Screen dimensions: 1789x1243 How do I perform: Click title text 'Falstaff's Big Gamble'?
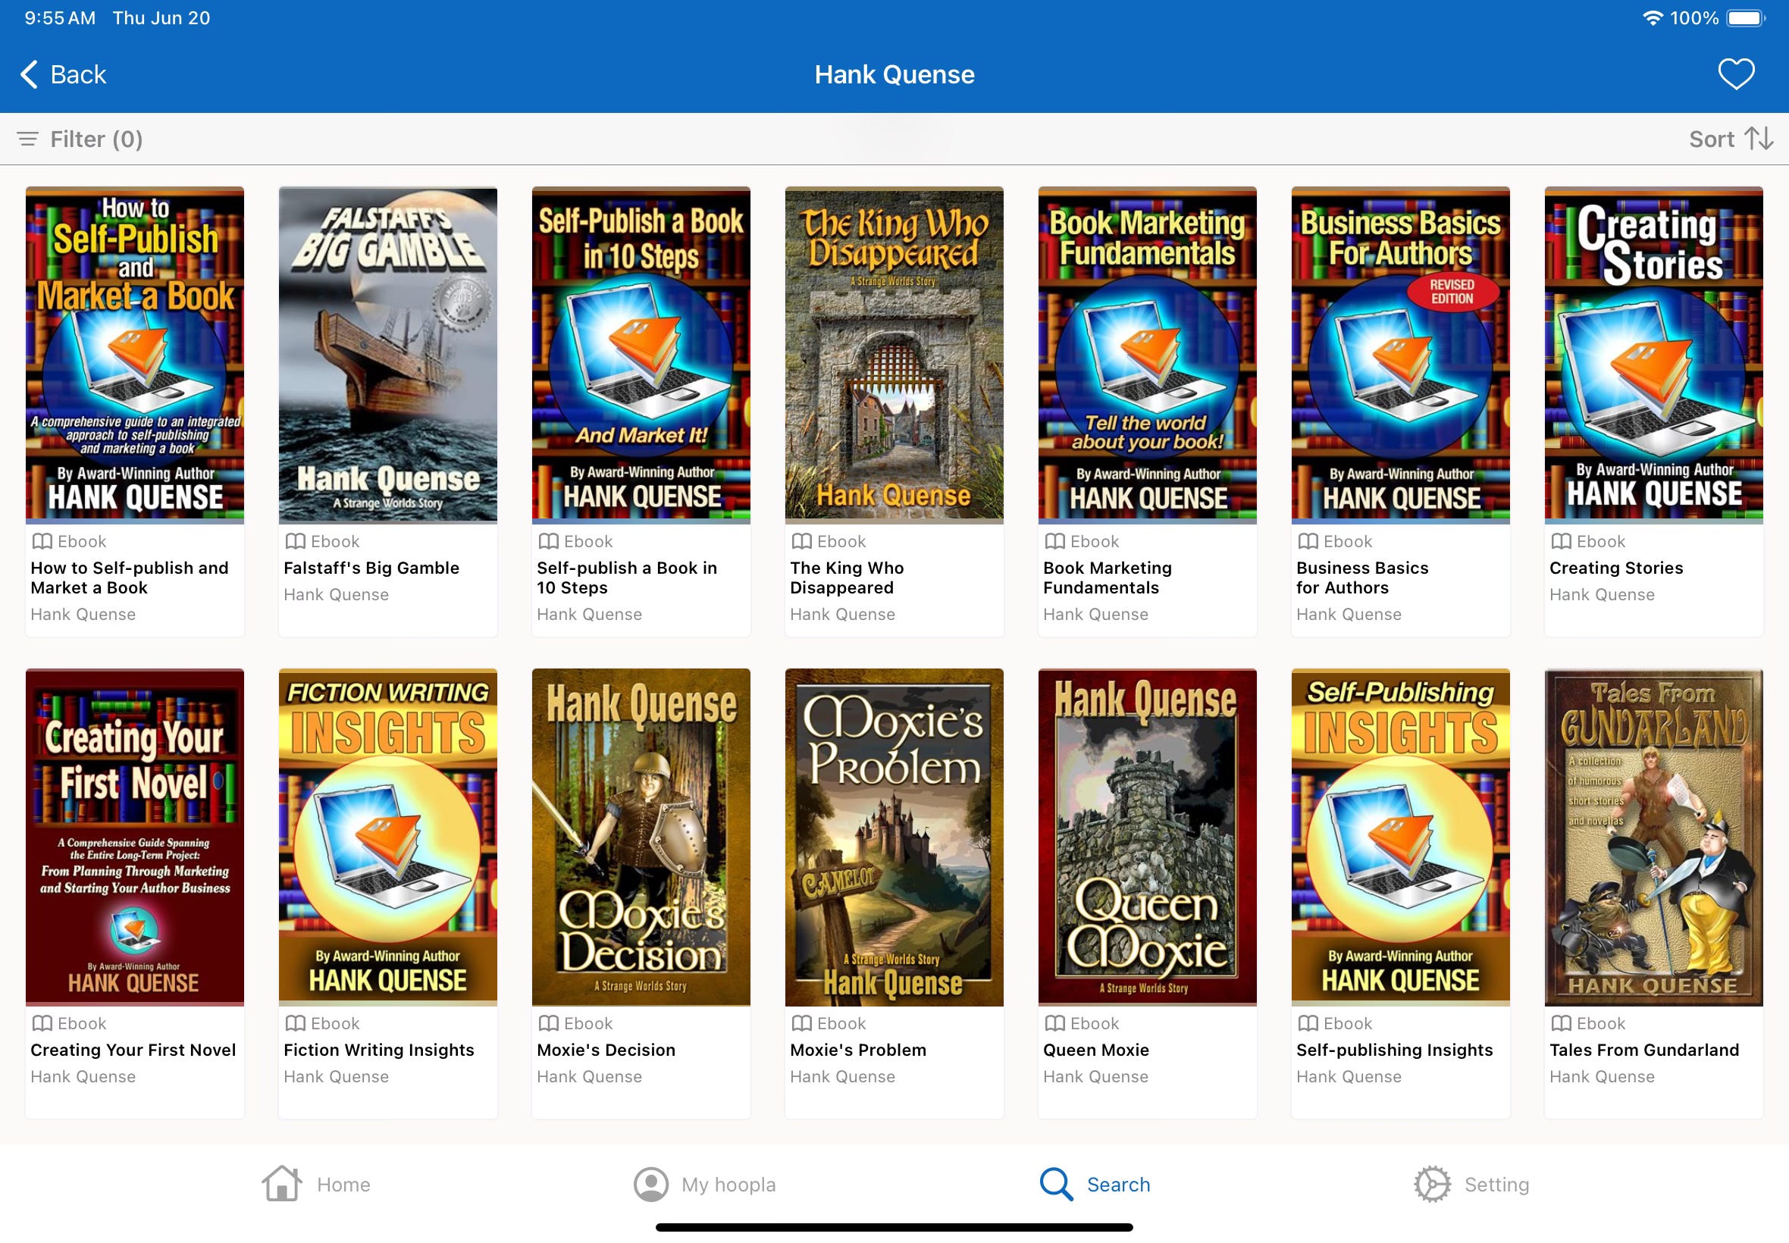[x=371, y=568]
